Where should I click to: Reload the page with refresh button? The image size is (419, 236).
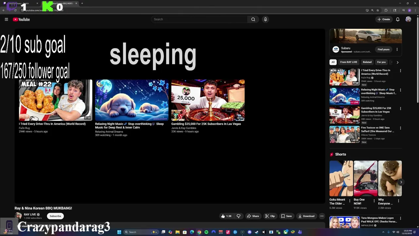point(15,10)
